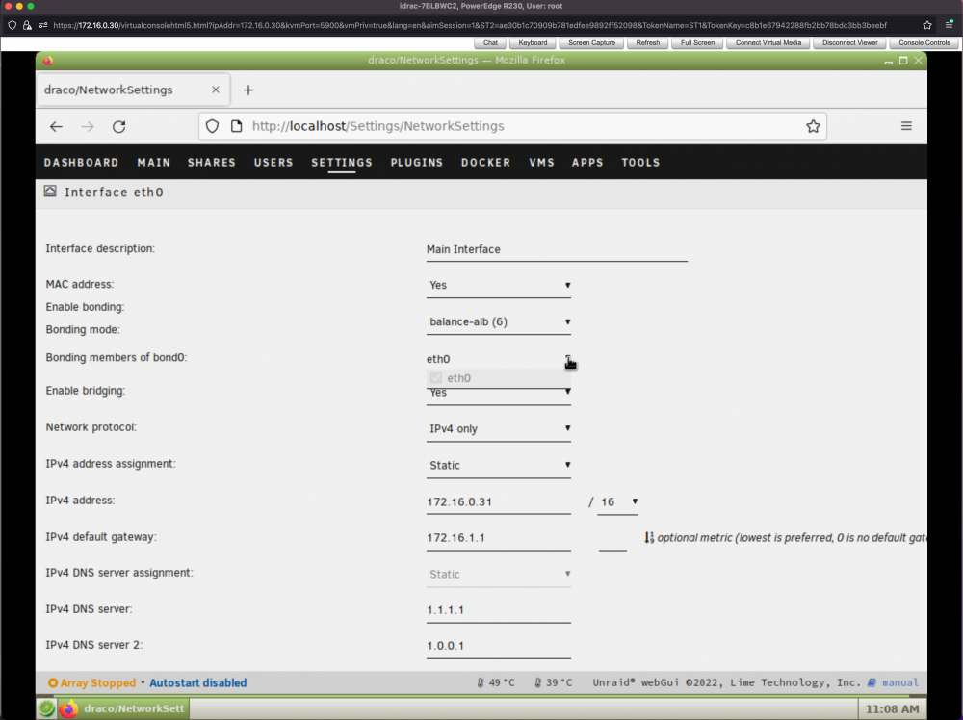The height and width of the screenshot is (720, 963).
Task: Toggle the eth0 bonding member checkbox
Action: point(436,377)
